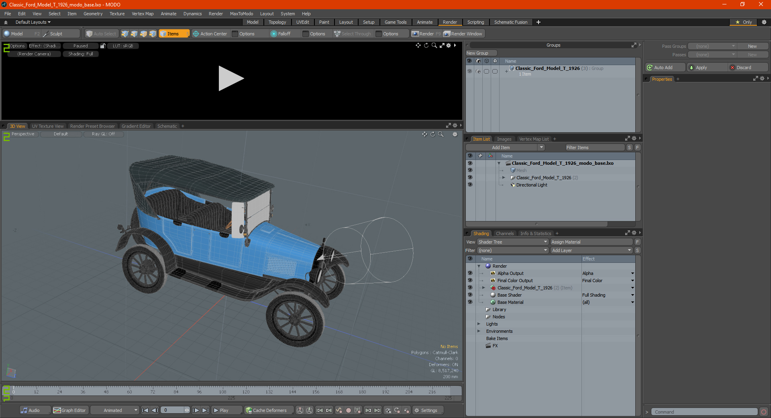Toggle visibility of Alpha Output layer
This screenshot has width=771, height=418.
tap(470, 273)
